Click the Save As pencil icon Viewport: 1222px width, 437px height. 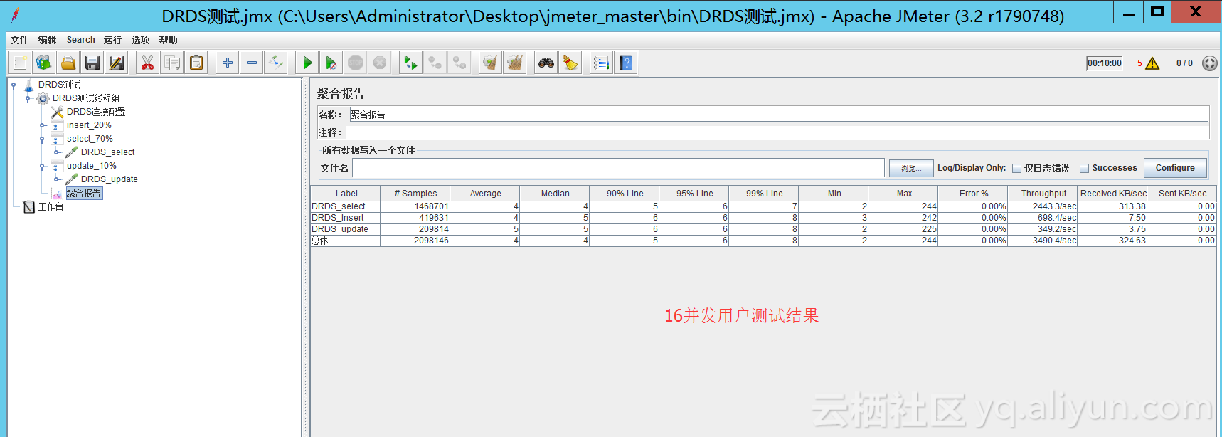click(x=117, y=63)
